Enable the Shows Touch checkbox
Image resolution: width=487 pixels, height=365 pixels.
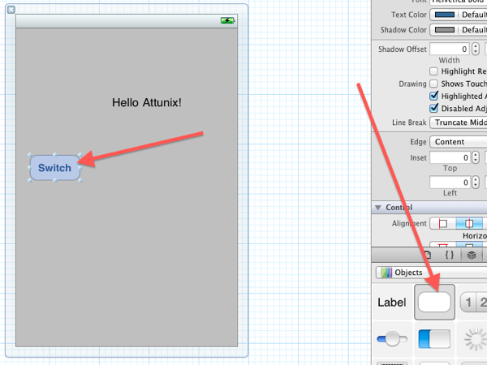coord(434,84)
